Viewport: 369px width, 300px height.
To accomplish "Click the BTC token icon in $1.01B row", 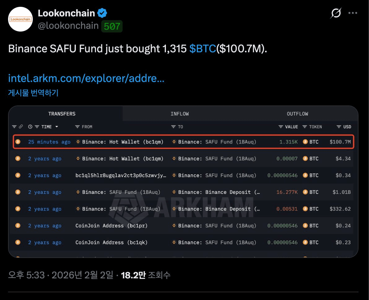I will (x=305, y=192).
